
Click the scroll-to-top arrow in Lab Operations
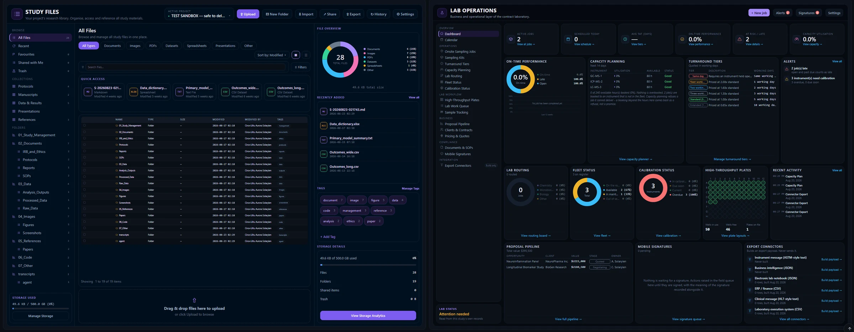(849, 328)
